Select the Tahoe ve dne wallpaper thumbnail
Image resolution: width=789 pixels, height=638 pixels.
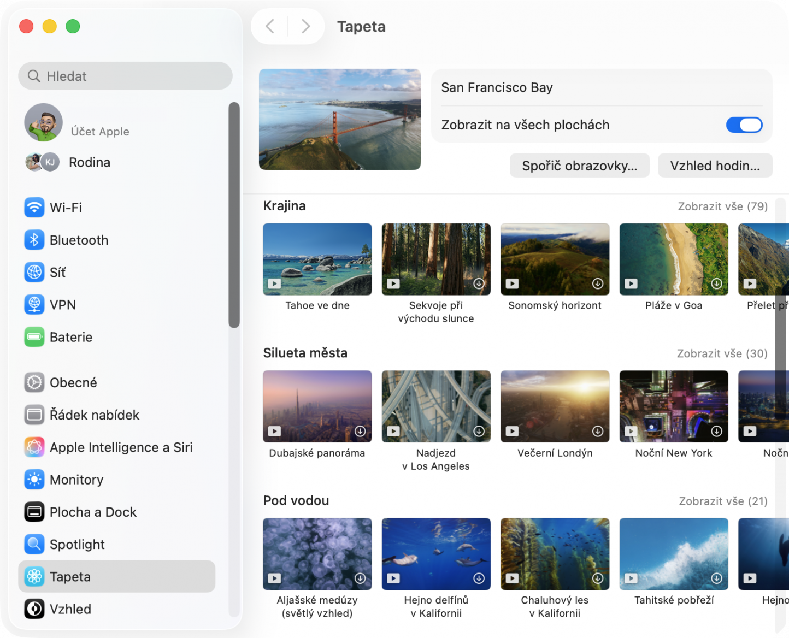tap(317, 259)
